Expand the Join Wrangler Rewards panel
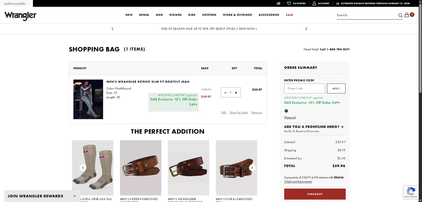Screen dimensions: 422x202 (75, 196)
